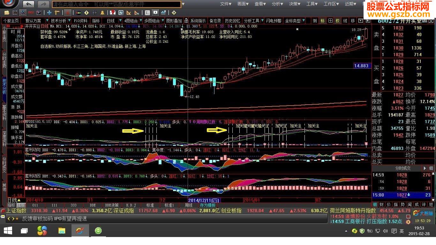The image size is (436, 245).
Task: Click the yellow exclamation warning icon
Action: 87,13
